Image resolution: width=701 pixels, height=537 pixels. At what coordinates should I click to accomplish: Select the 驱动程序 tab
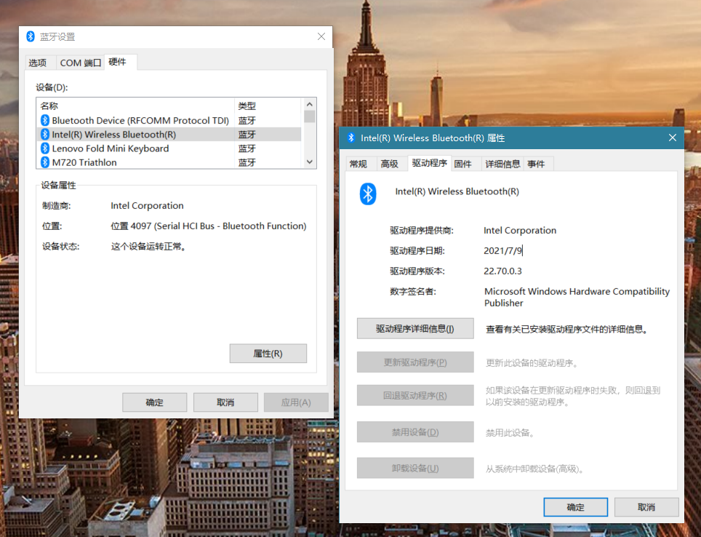tap(430, 163)
